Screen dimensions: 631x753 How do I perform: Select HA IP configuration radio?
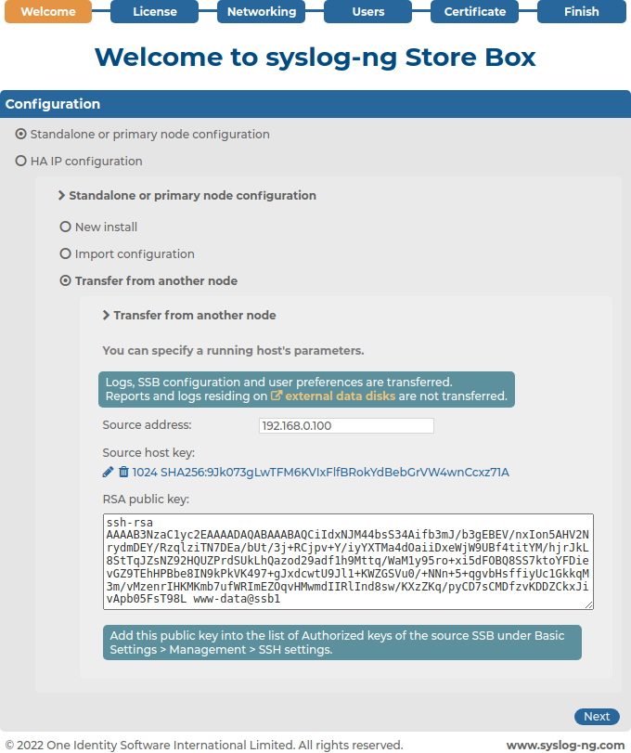[20, 161]
